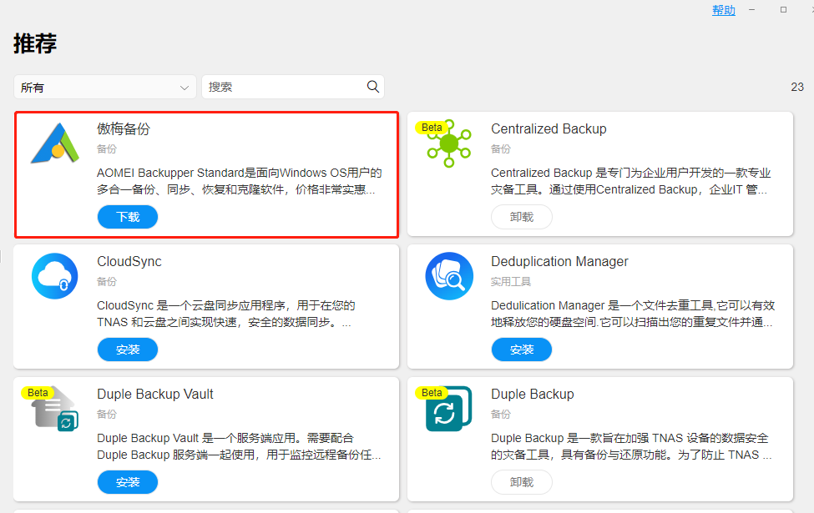Open the 帮助 help link

pyautogui.click(x=724, y=10)
